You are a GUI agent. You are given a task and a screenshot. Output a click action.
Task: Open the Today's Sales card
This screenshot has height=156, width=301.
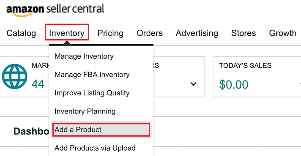point(257,77)
